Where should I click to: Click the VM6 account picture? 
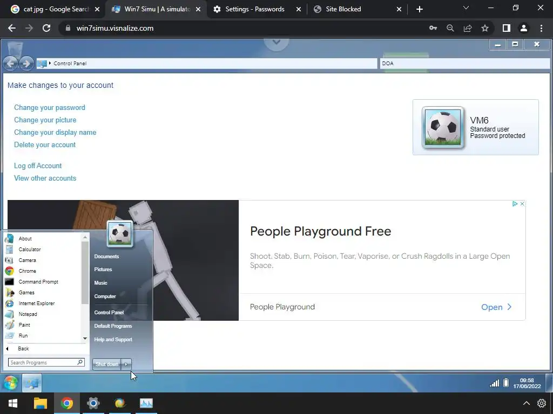[443, 127]
